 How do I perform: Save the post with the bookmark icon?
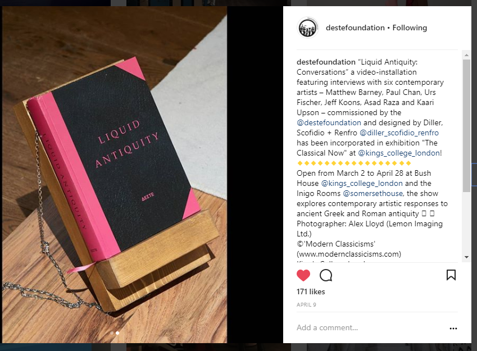(x=451, y=275)
